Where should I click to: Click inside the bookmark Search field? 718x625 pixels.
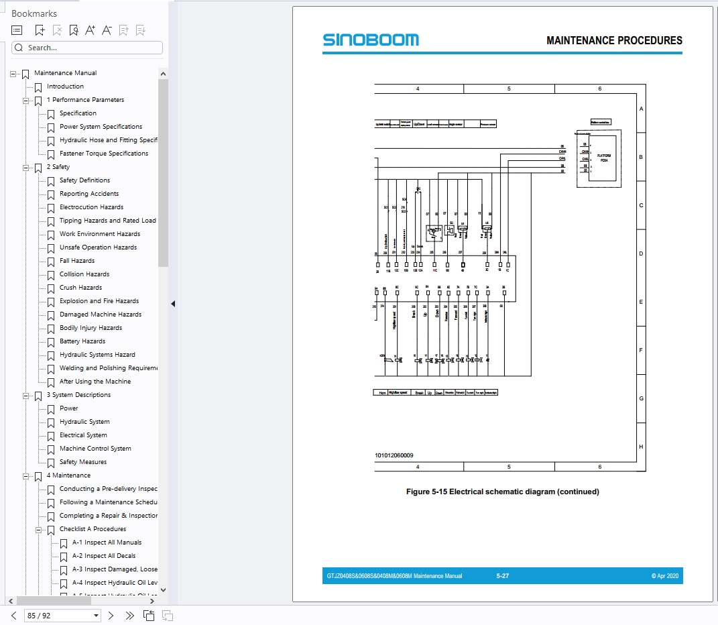click(x=87, y=47)
